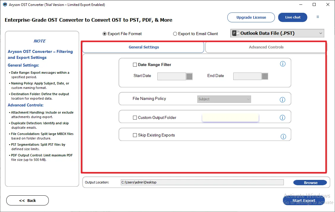Viewport: 335px width, 212px height.
Task: Open the File Naming Policy Subject dropdown
Action: (x=224, y=99)
